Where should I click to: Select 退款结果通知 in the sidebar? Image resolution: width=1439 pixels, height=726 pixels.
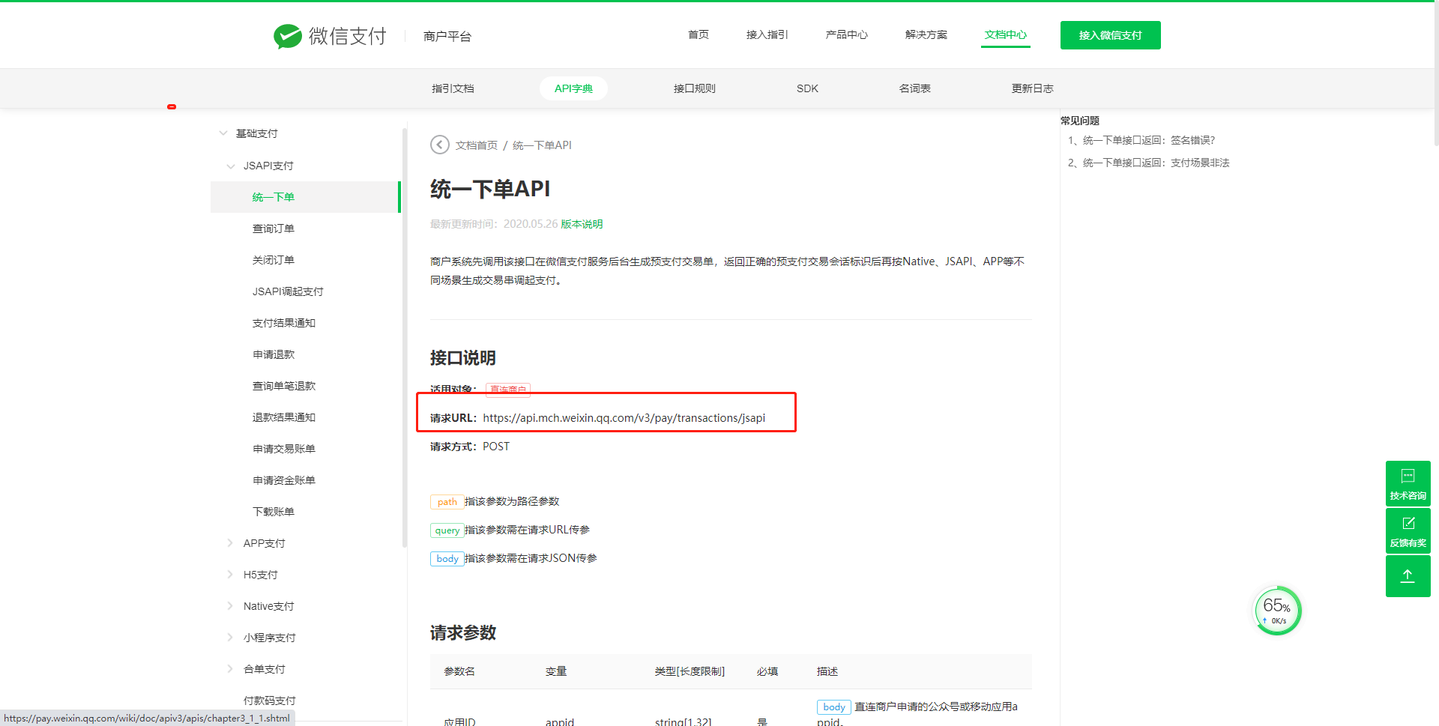(284, 417)
